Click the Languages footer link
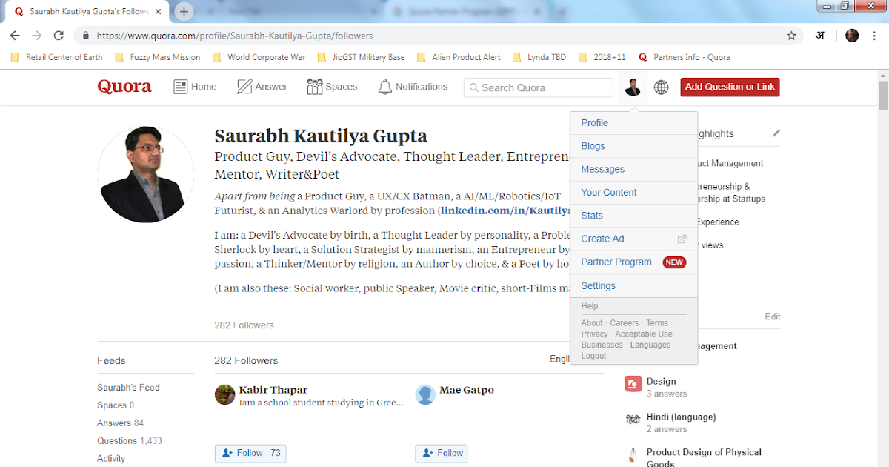 coord(650,345)
